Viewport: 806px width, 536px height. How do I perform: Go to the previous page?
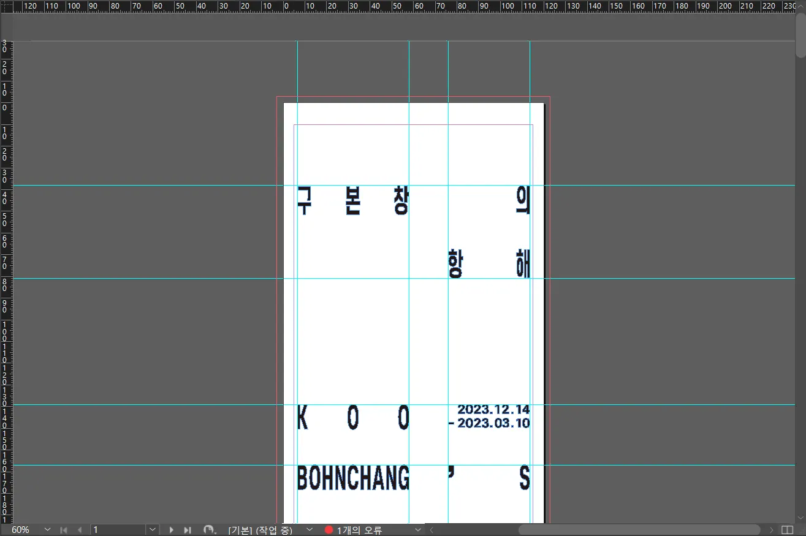point(80,530)
